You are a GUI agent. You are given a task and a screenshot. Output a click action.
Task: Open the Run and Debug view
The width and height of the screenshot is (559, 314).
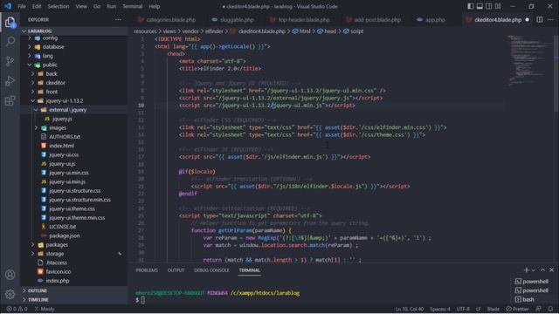click(x=10, y=81)
